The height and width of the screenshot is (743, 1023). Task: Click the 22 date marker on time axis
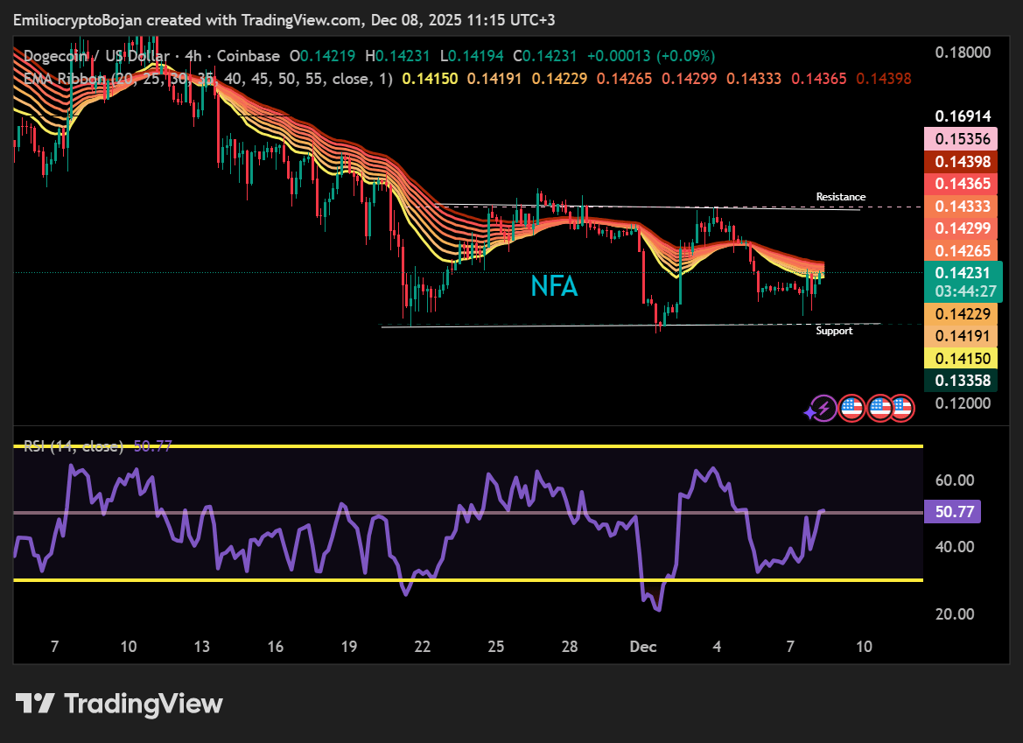423,647
